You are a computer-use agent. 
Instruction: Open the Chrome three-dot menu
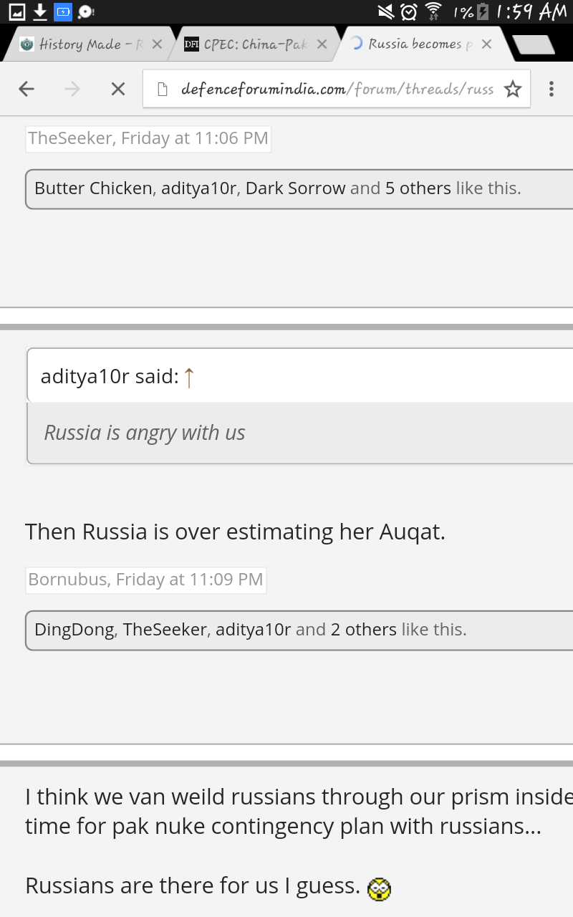[x=551, y=89]
